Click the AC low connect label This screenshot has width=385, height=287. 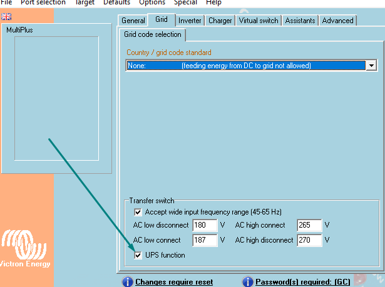[x=157, y=240]
